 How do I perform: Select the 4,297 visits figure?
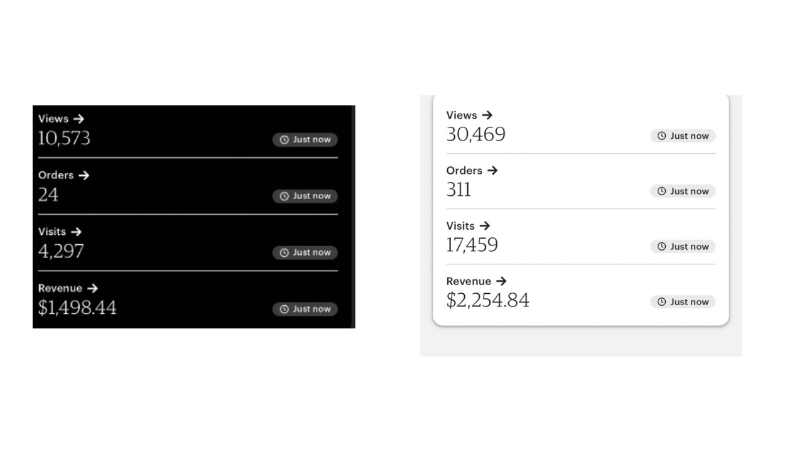[x=61, y=251]
